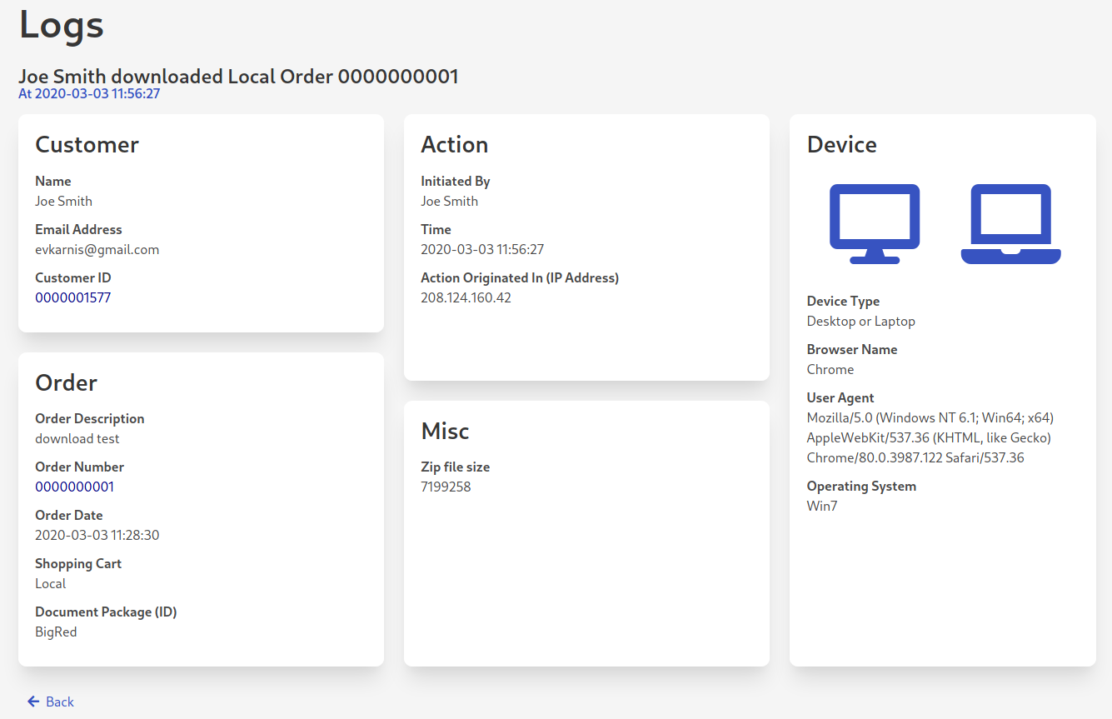Screen dimensions: 1112x719
Task: Click the Document Package value BigRed
Action: (56, 632)
